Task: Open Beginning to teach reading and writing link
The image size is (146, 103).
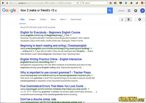Action: 53,46
